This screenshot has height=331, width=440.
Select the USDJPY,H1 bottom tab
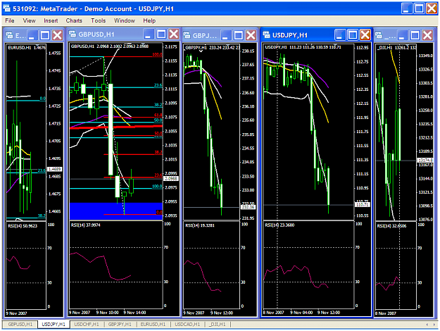(x=54, y=324)
